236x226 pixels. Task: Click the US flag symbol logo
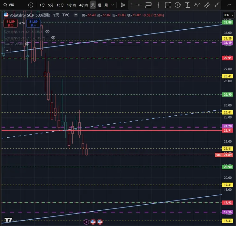[x=6, y=15]
